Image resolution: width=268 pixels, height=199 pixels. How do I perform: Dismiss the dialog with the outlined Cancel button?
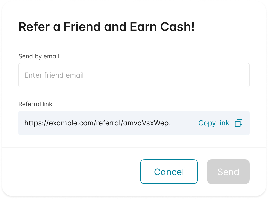(169, 172)
